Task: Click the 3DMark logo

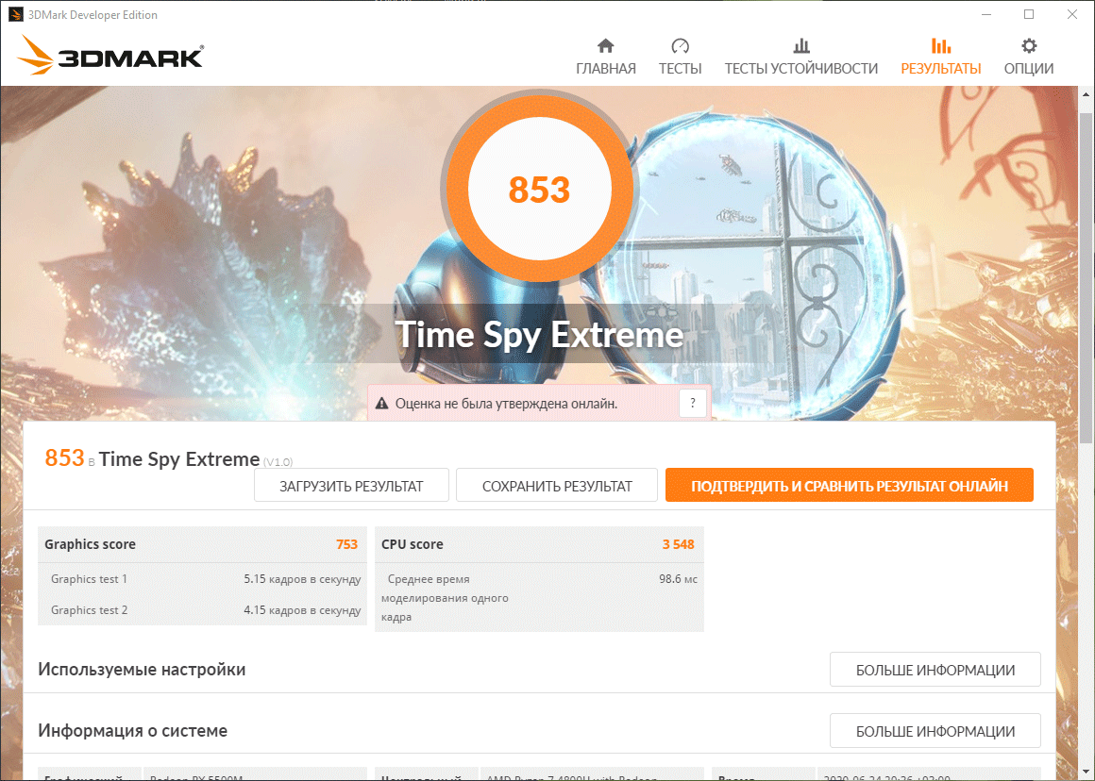Action: [x=111, y=55]
